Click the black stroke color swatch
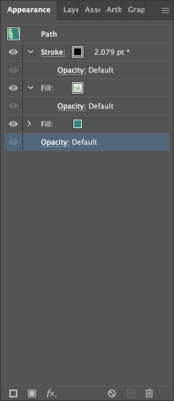Image resolution: width=174 pixels, height=401 pixels. tap(78, 52)
